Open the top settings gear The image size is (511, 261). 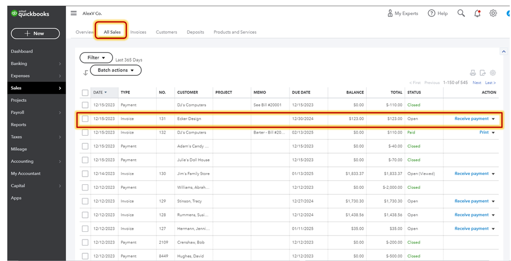[x=493, y=13]
